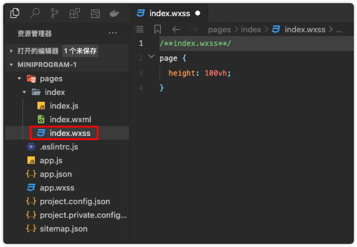Toggle the bookmark icon in editor toolbar

[158, 29]
